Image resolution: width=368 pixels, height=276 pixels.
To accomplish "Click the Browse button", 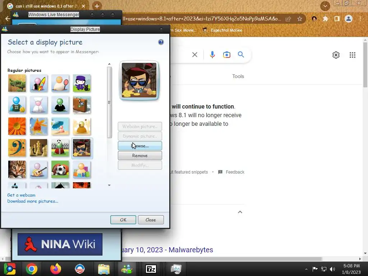I will click(x=140, y=146).
